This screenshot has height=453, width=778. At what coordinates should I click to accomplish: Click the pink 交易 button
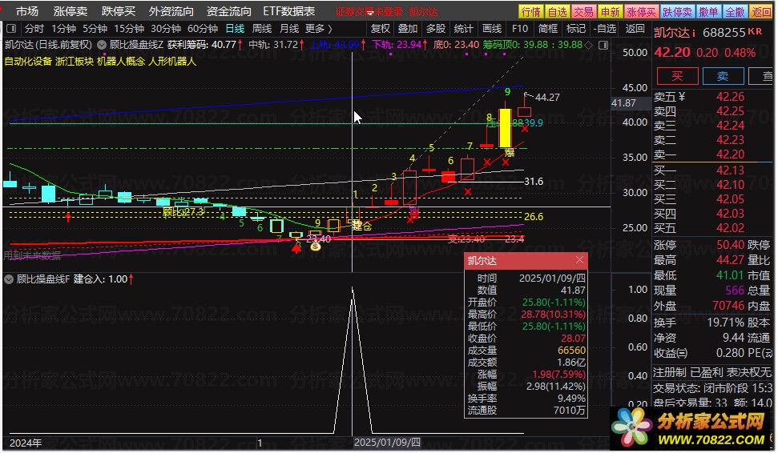583,11
